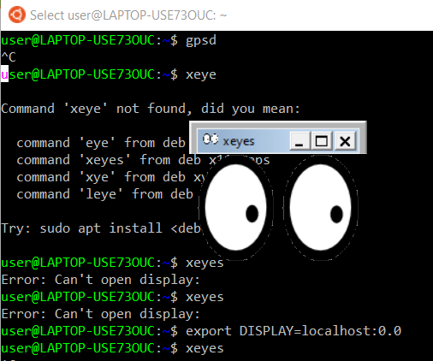433x361 pixels.
Task: Click the 'gpsd' command text
Action: click(201, 40)
